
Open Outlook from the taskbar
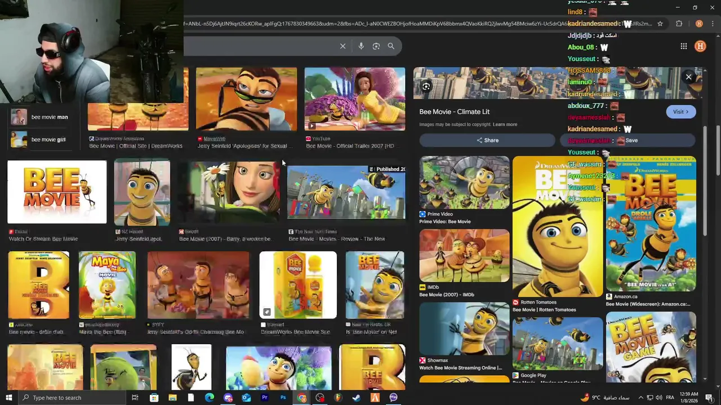[246, 398]
